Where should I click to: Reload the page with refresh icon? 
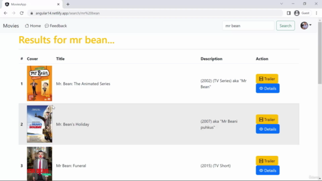click(22, 13)
